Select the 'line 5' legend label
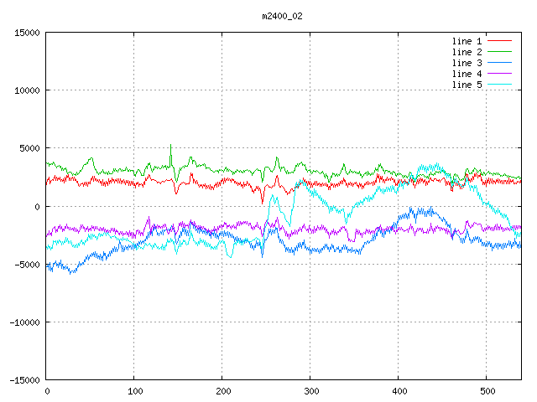Image resolution: width=537 pixels, height=402 pixels. (x=467, y=85)
